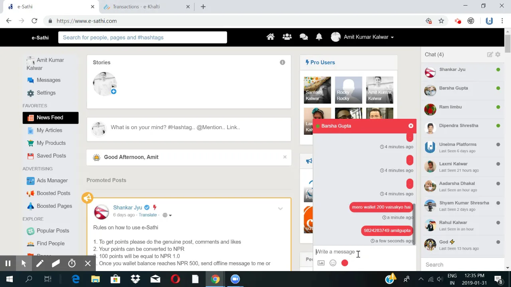Open chat with Barsha Gupta in list
The height and width of the screenshot is (287, 511).
[x=462, y=91]
